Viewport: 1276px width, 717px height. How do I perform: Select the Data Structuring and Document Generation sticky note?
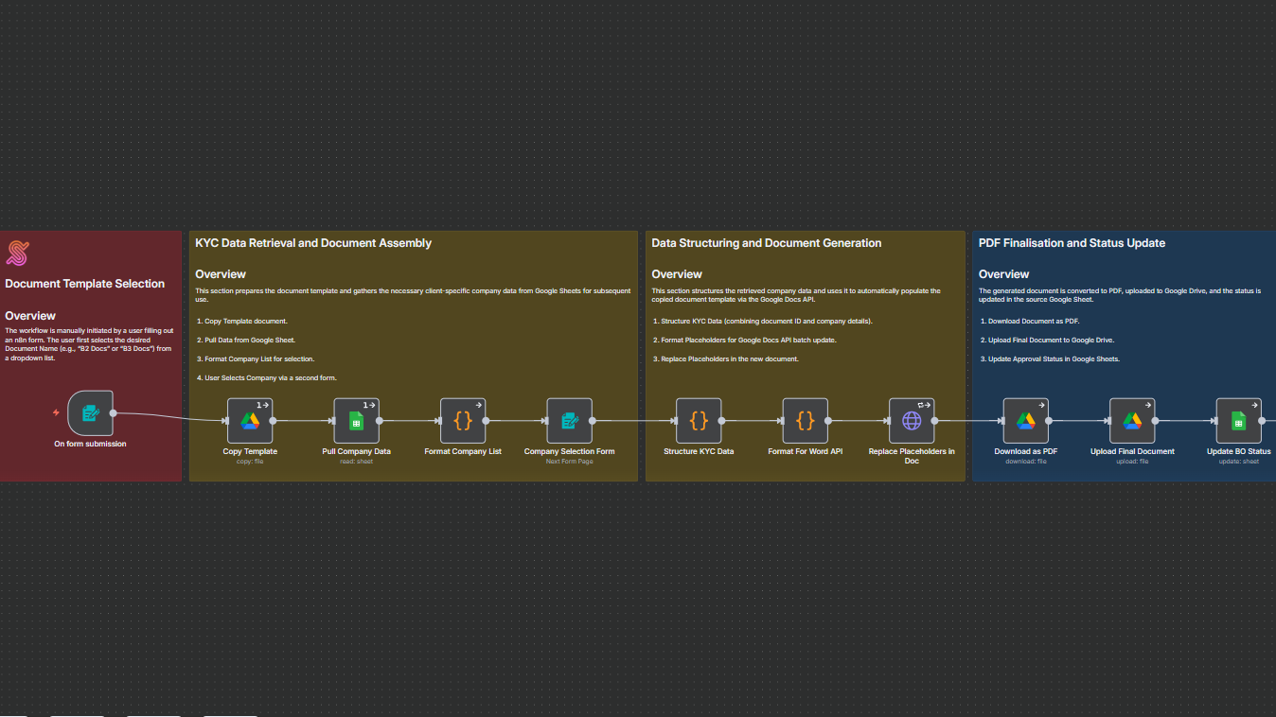766,242
